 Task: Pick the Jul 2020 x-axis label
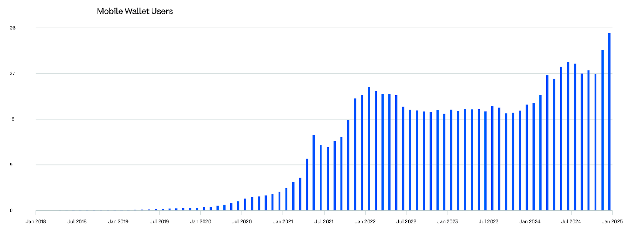coord(242,221)
